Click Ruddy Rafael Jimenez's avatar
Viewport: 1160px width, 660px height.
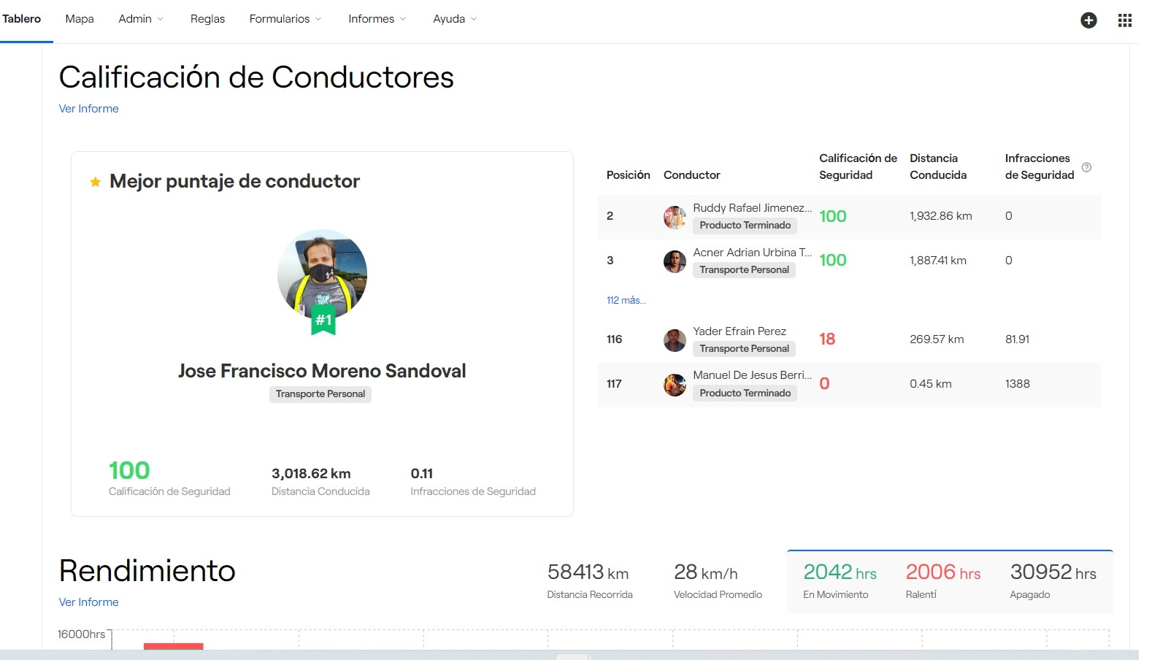pyautogui.click(x=675, y=217)
